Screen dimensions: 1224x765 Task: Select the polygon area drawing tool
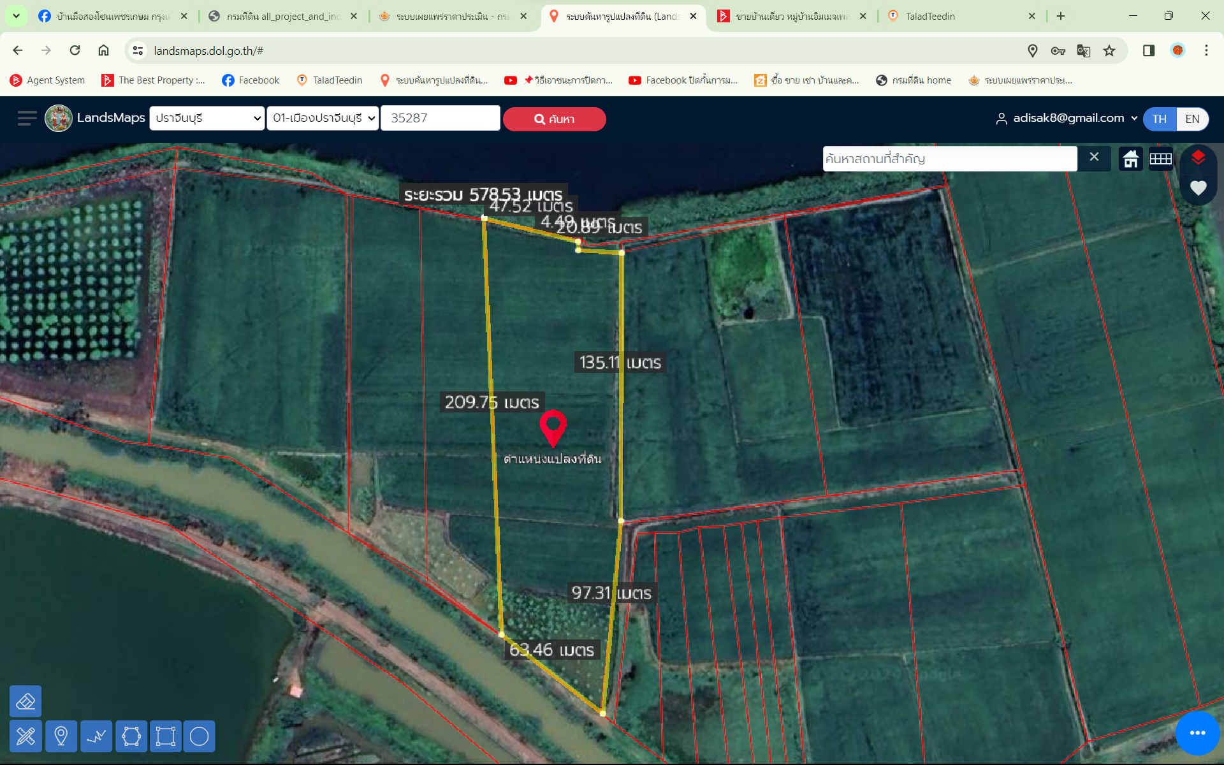click(x=131, y=736)
